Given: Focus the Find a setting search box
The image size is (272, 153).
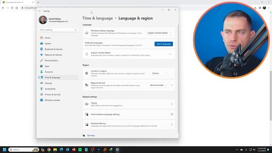Looking at the screenshot, I should pos(58,30).
